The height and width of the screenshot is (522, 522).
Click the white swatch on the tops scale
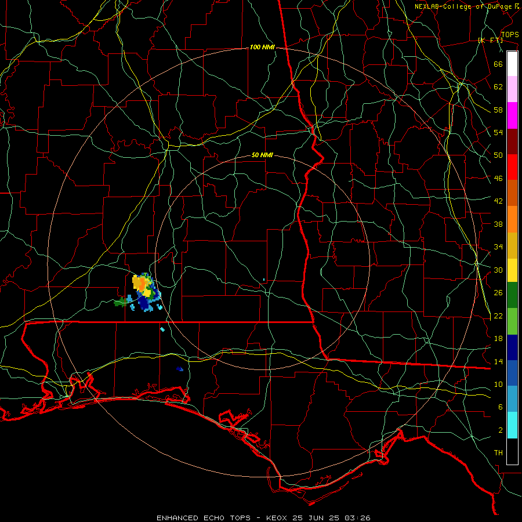(x=512, y=64)
